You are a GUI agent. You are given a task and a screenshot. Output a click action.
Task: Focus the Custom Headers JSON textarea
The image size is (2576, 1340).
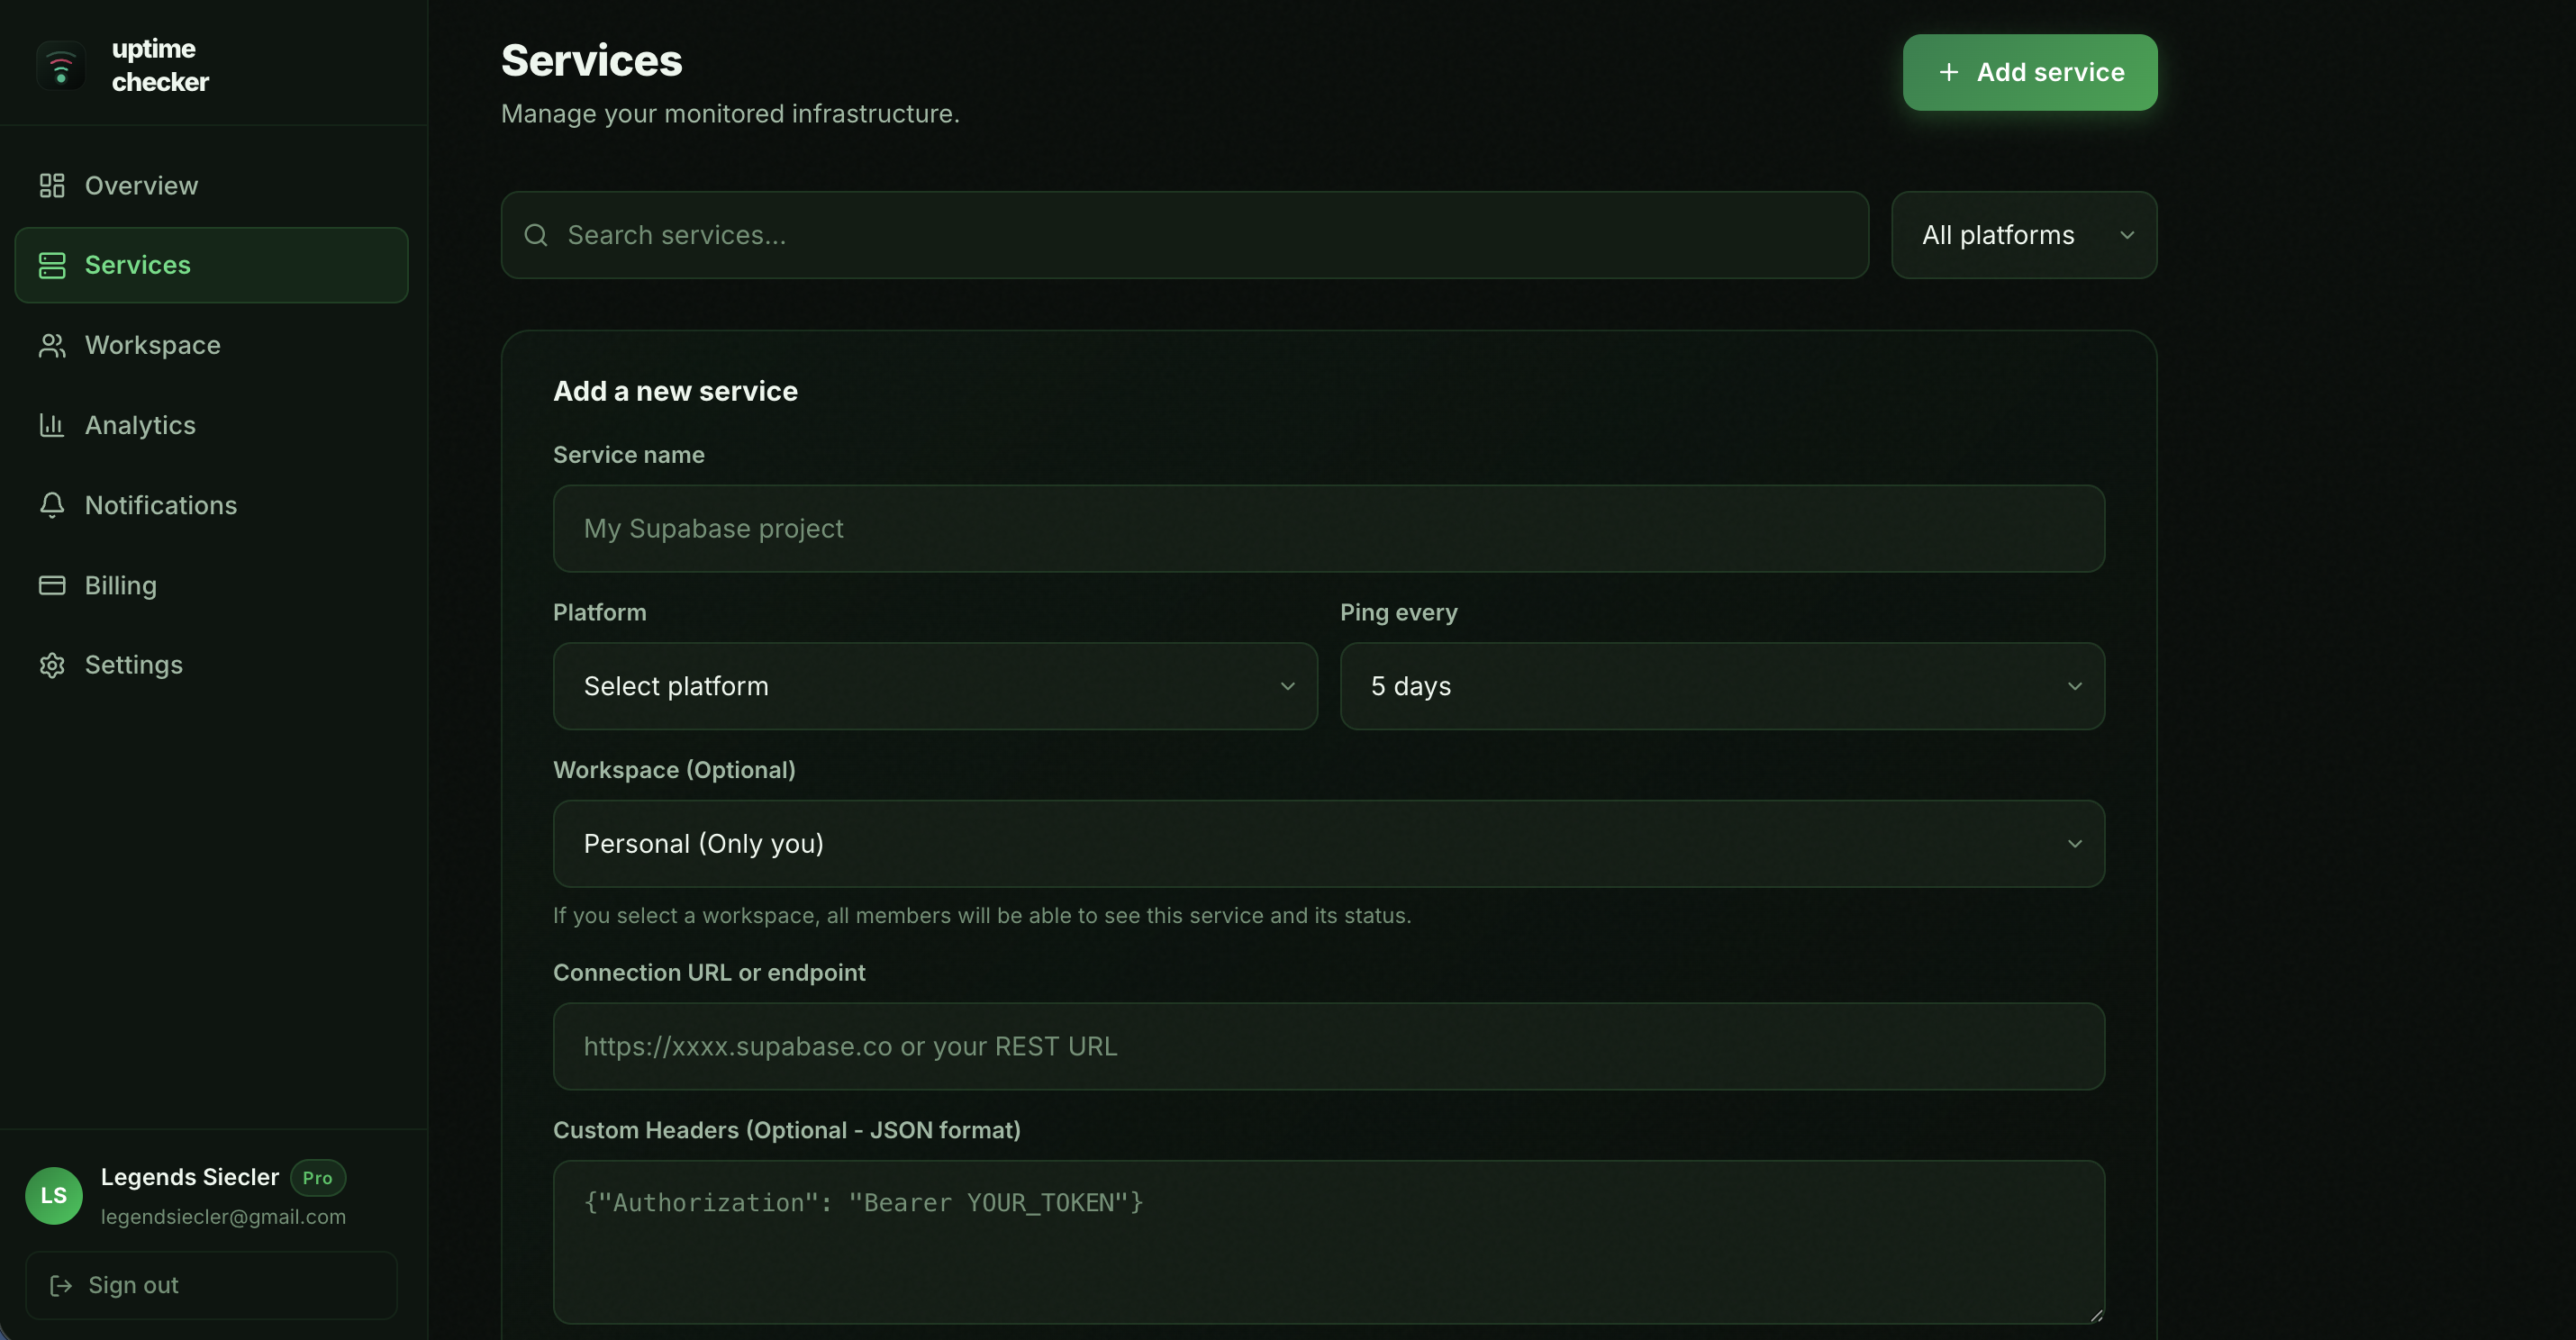(x=1329, y=1242)
